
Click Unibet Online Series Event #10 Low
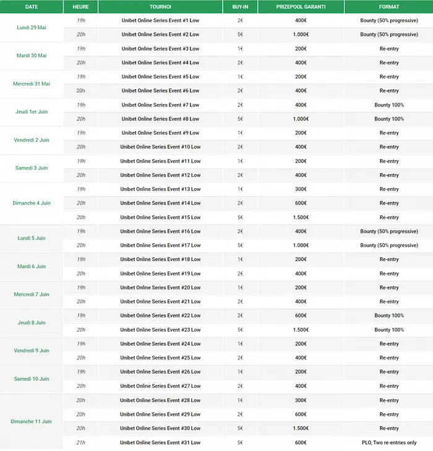pos(160,147)
